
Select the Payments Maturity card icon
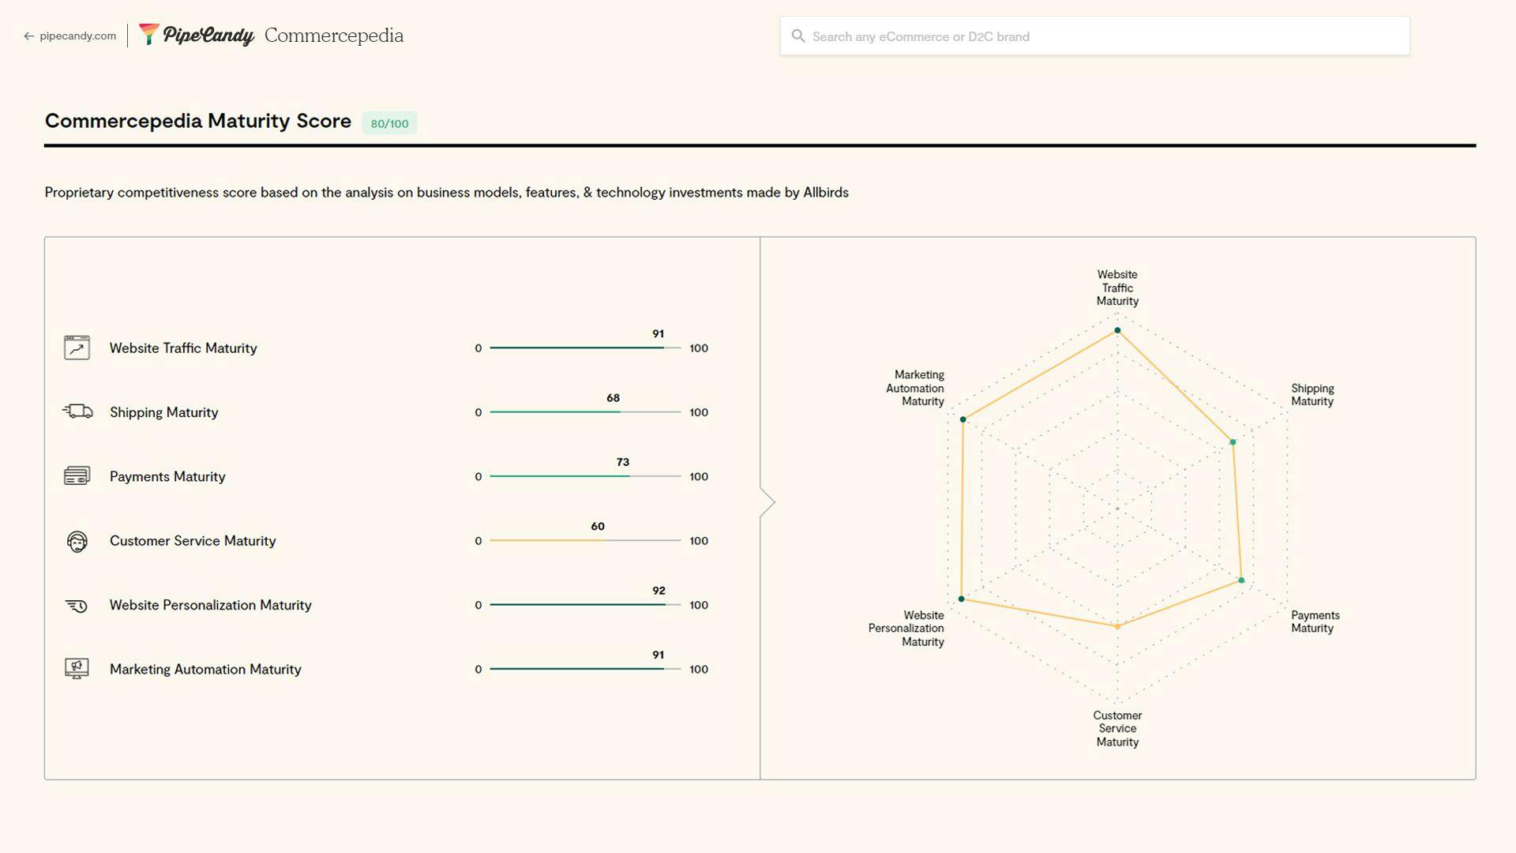click(x=77, y=475)
